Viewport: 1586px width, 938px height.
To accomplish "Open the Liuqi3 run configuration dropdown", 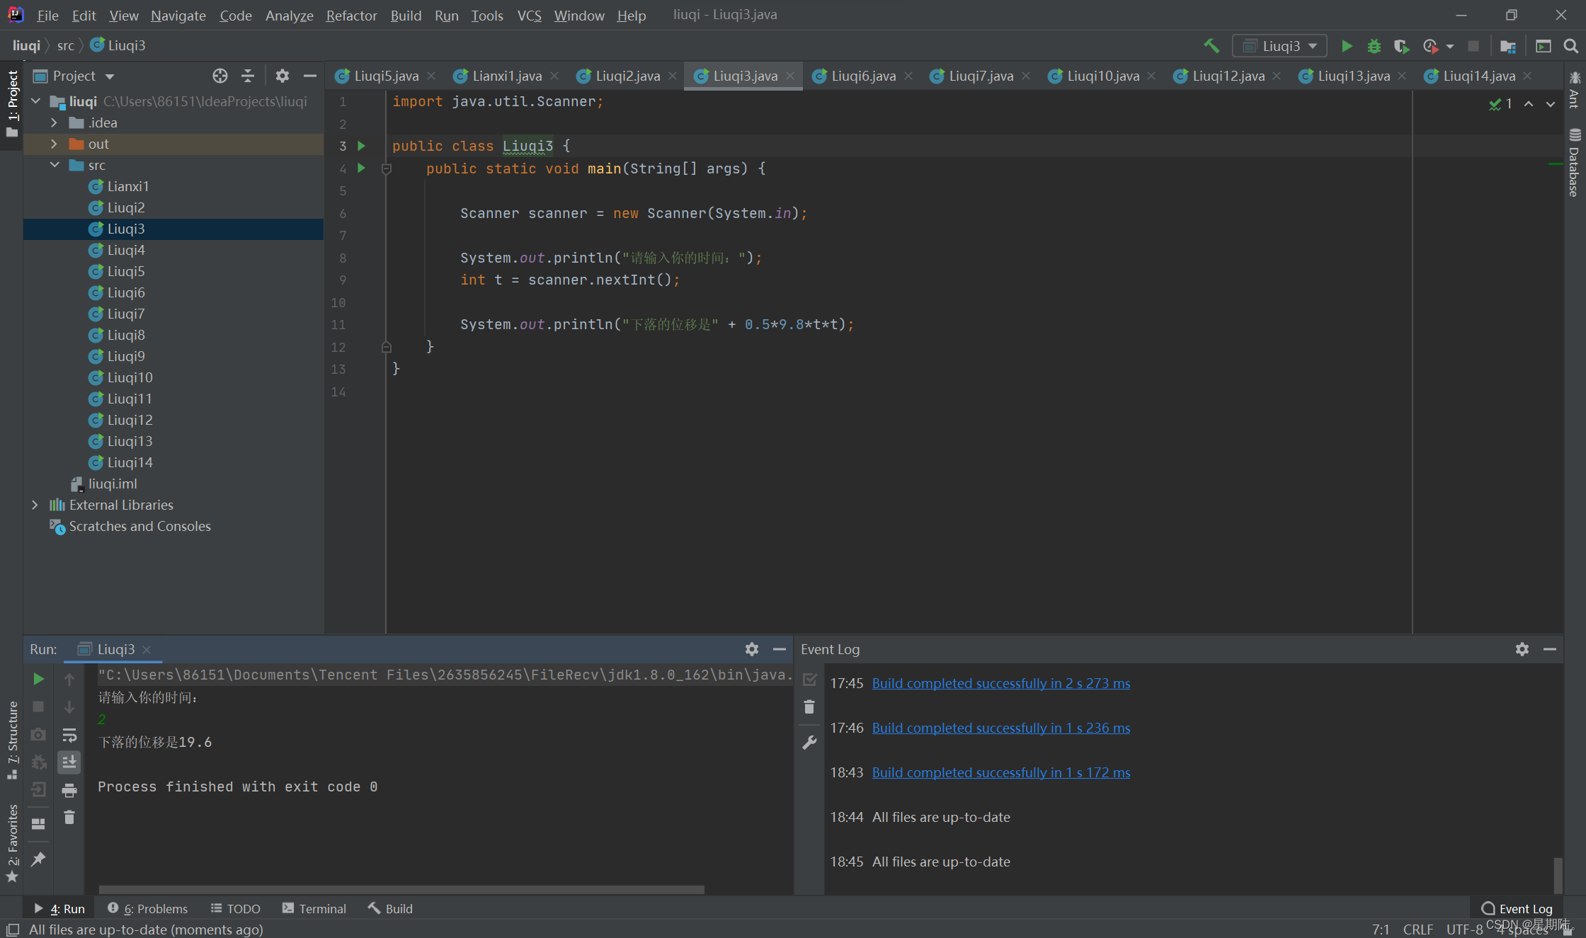I will pyautogui.click(x=1280, y=46).
